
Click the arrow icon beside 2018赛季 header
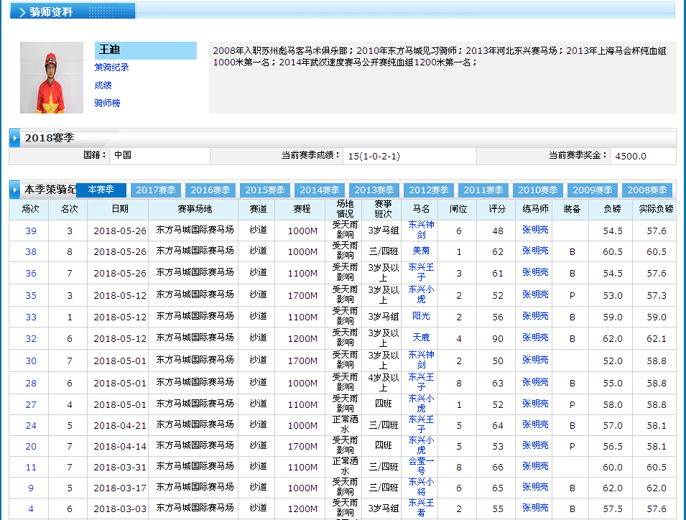coord(16,138)
